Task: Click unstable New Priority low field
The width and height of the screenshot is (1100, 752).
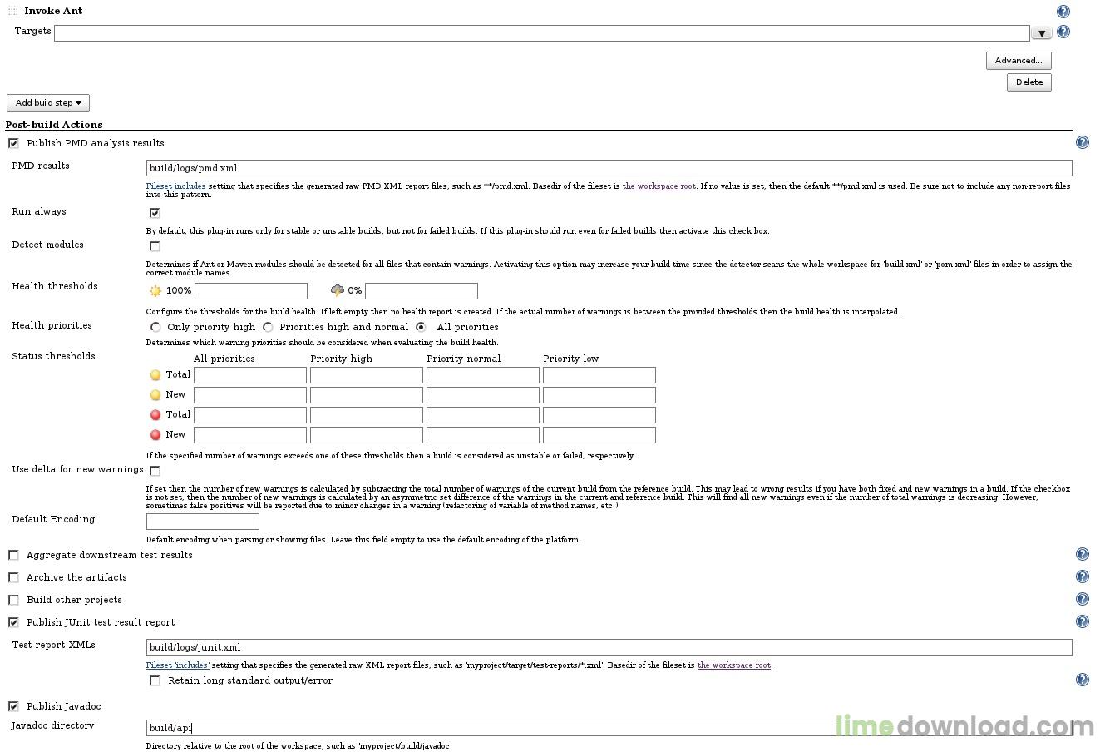Action: coord(599,396)
